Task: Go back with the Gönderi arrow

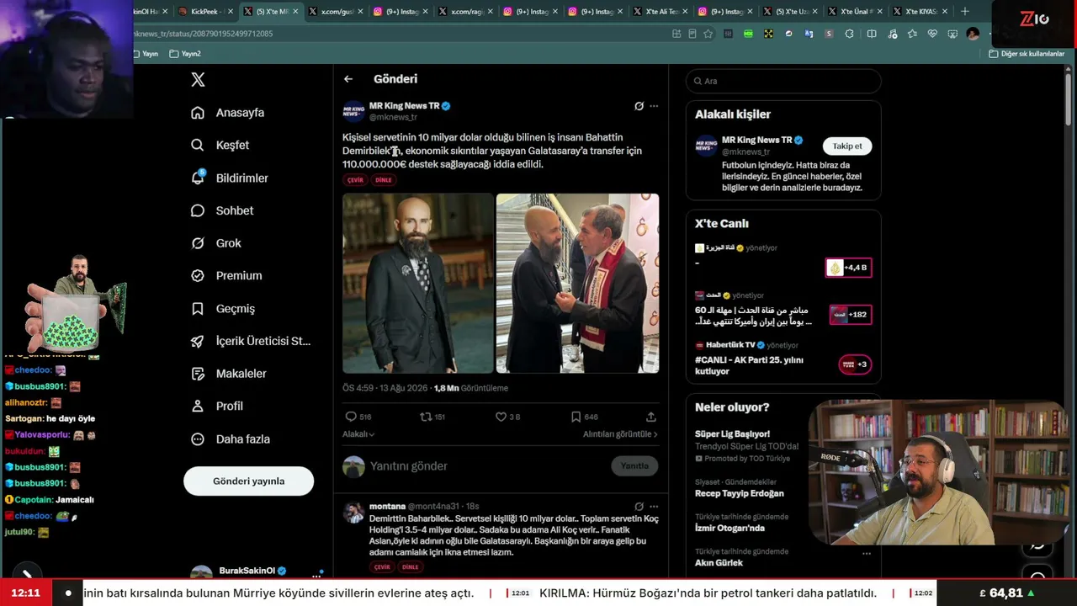Action: 348,79
